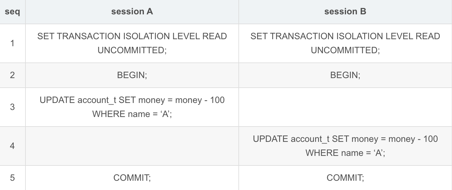Image resolution: width=452 pixels, height=190 pixels.
Task: Click the "seq" column header
Action: click(x=12, y=12)
